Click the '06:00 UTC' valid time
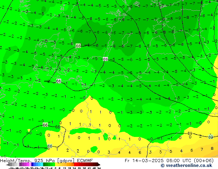This screenshot has height=169, width=218. tap(179, 161)
